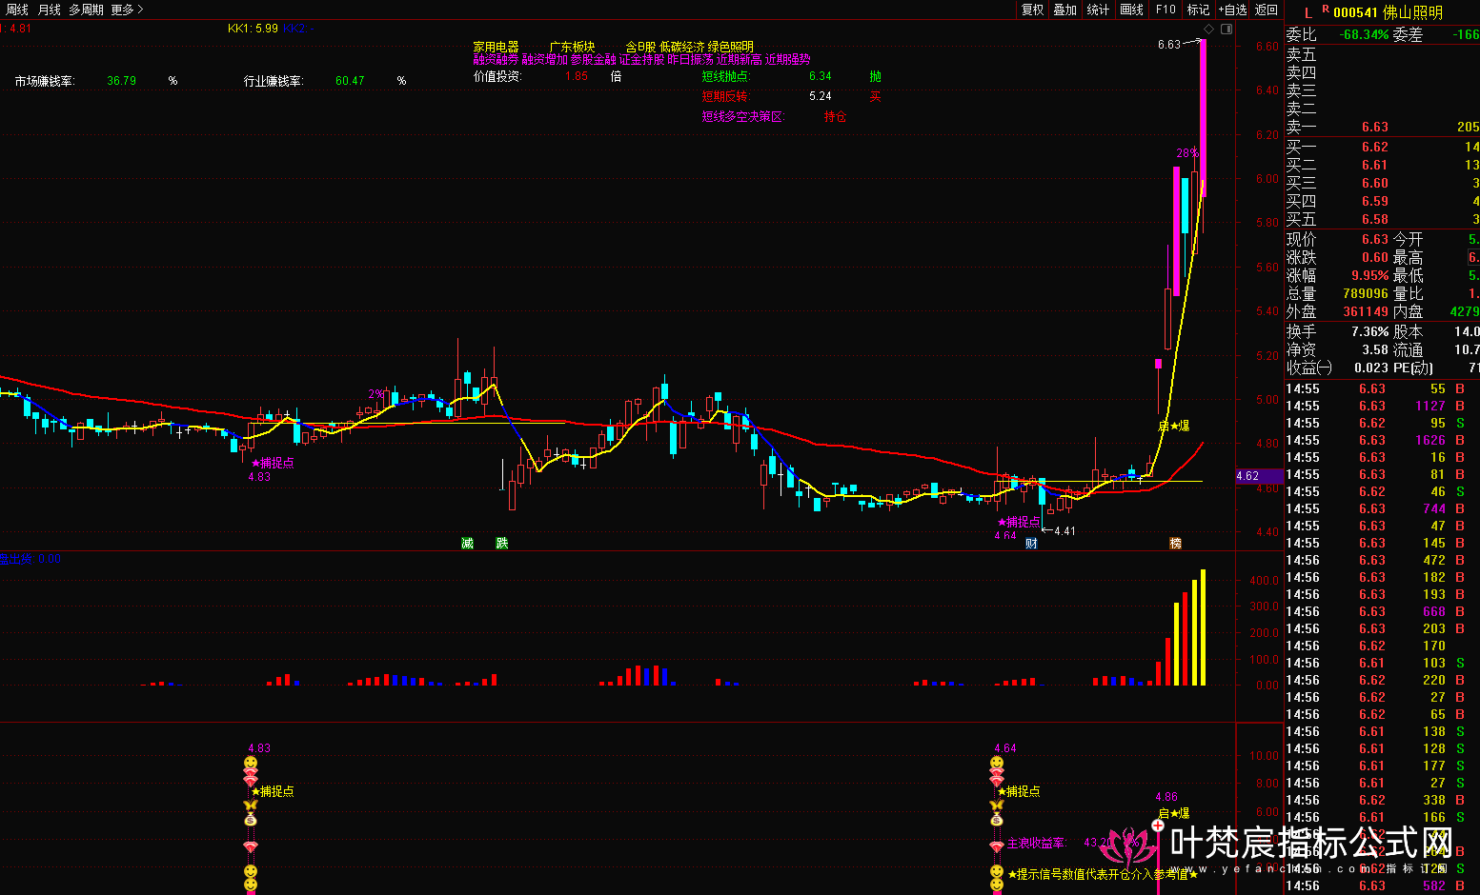Click the red R badge beside stock code

click(1325, 10)
